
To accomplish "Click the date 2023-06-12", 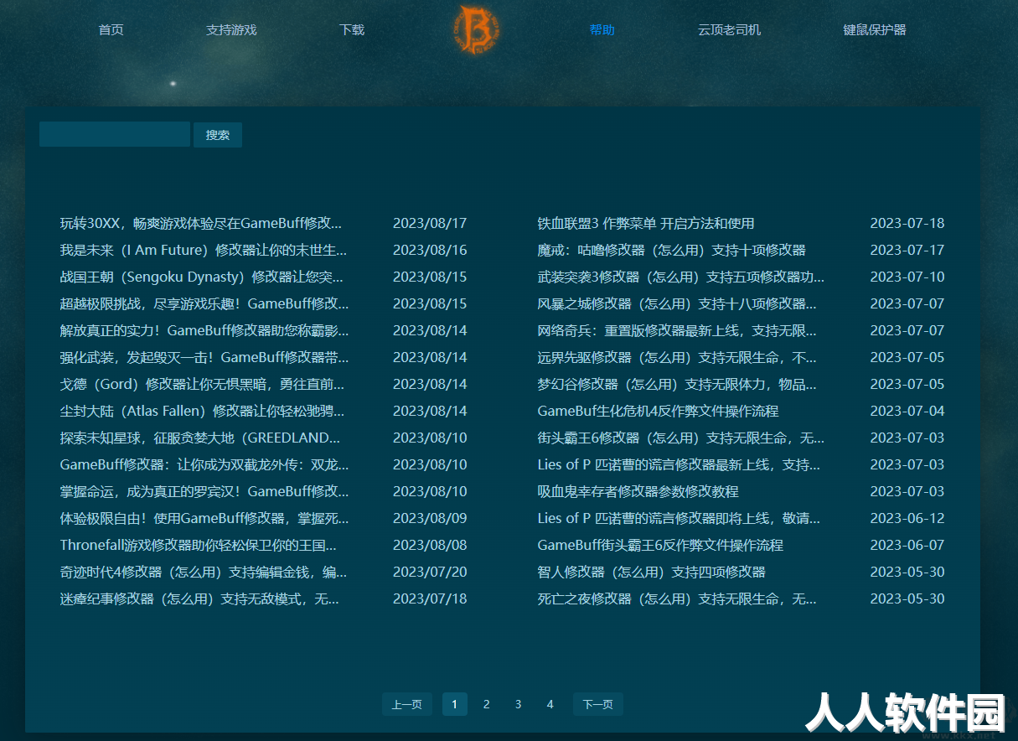I will coord(907,518).
